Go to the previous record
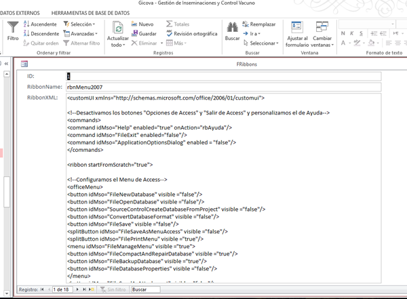407x299 pixels. [x=49, y=290]
